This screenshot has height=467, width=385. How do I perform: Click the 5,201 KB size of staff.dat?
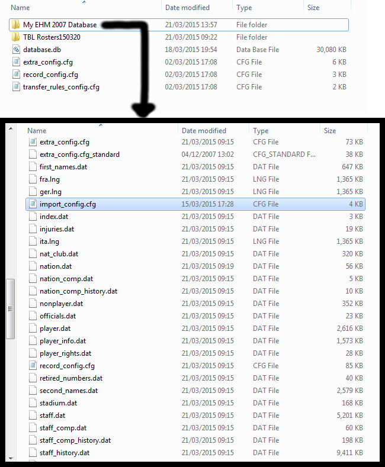click(x=350, y=416)
